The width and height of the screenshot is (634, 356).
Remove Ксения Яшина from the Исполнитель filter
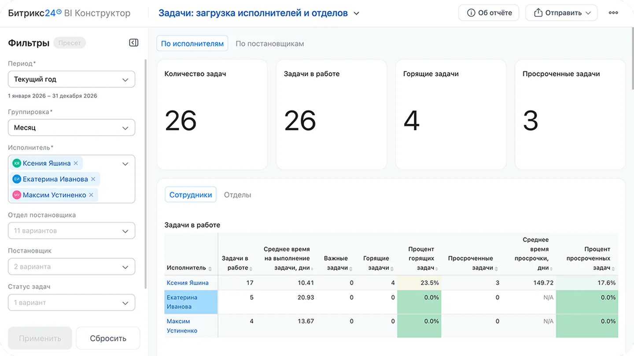[76, 163]
